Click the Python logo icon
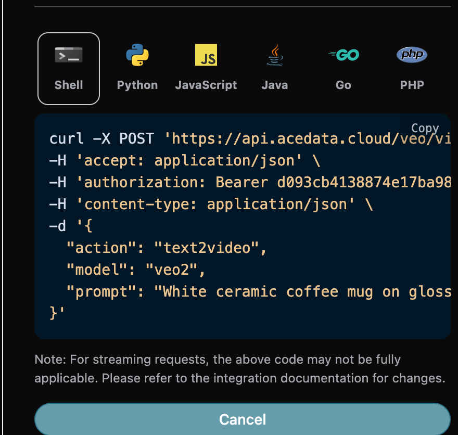This screenshot has width=458, height=435. (137, 54)
